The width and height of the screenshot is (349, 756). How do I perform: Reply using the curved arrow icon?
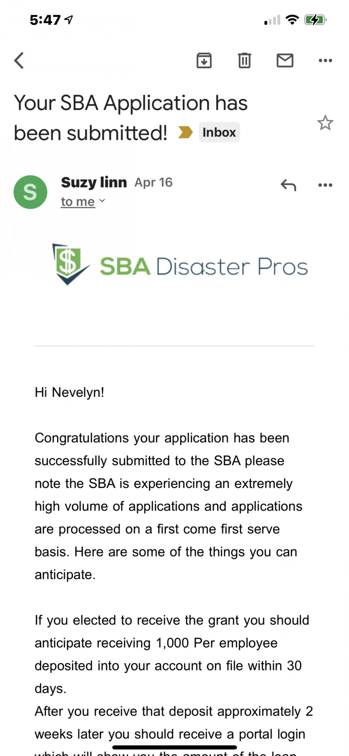pos(289,185)
